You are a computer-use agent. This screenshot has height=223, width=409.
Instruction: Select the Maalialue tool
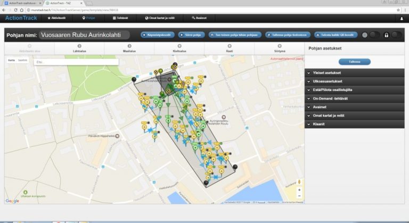pos(129,48)
